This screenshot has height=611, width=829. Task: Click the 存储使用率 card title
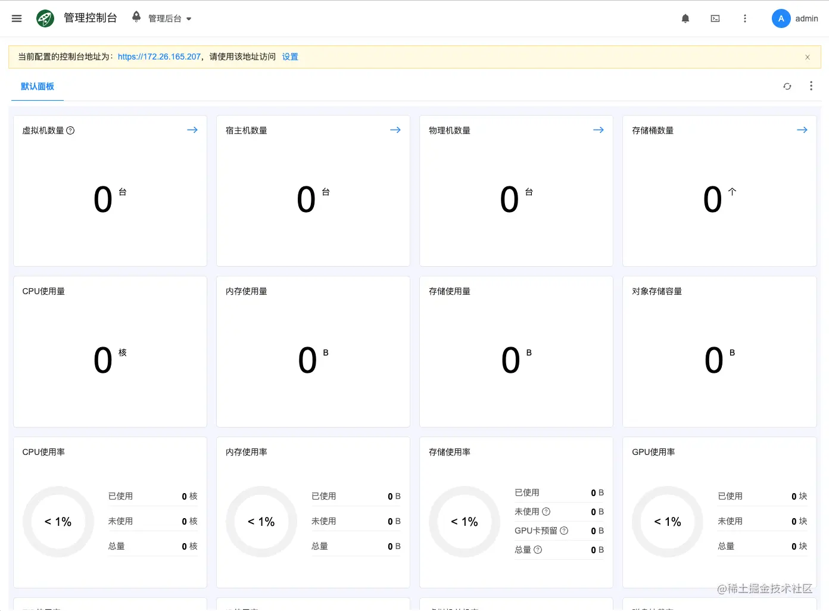450,452
